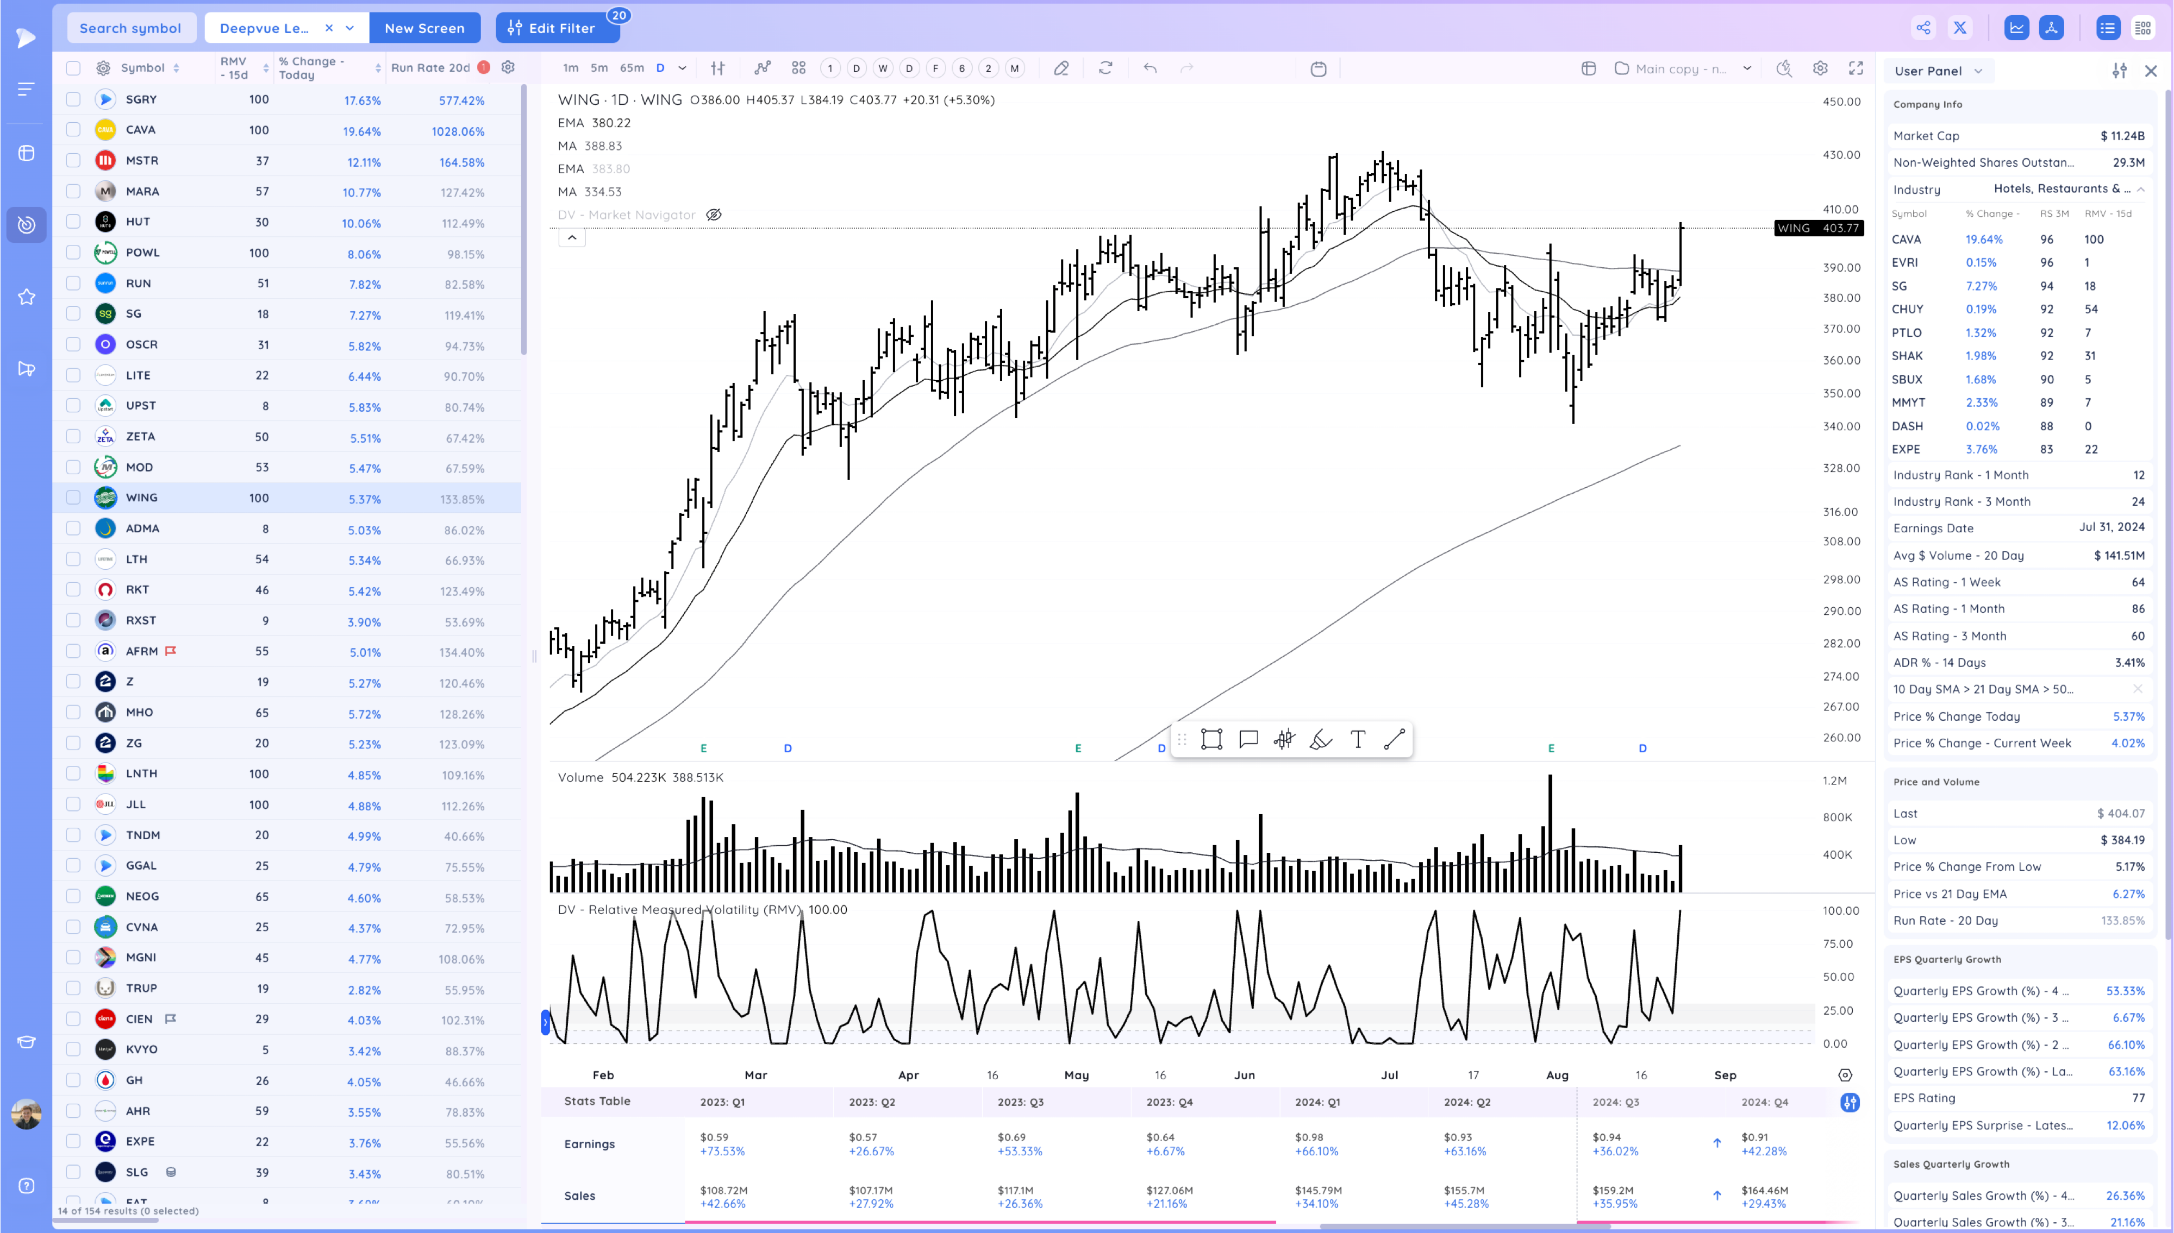This screenshot has height=1233, width=2174.
Task: Collapse the indicator legend chevron
Action: click(572, 238)
